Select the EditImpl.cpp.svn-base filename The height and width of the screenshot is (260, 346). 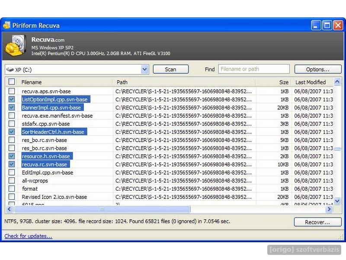48,172
